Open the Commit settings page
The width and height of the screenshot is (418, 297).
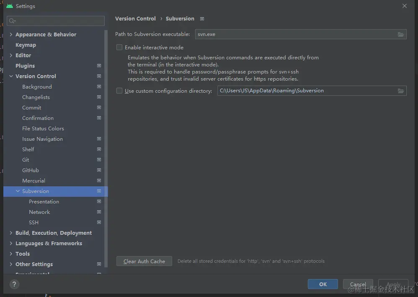click(32, 107)
